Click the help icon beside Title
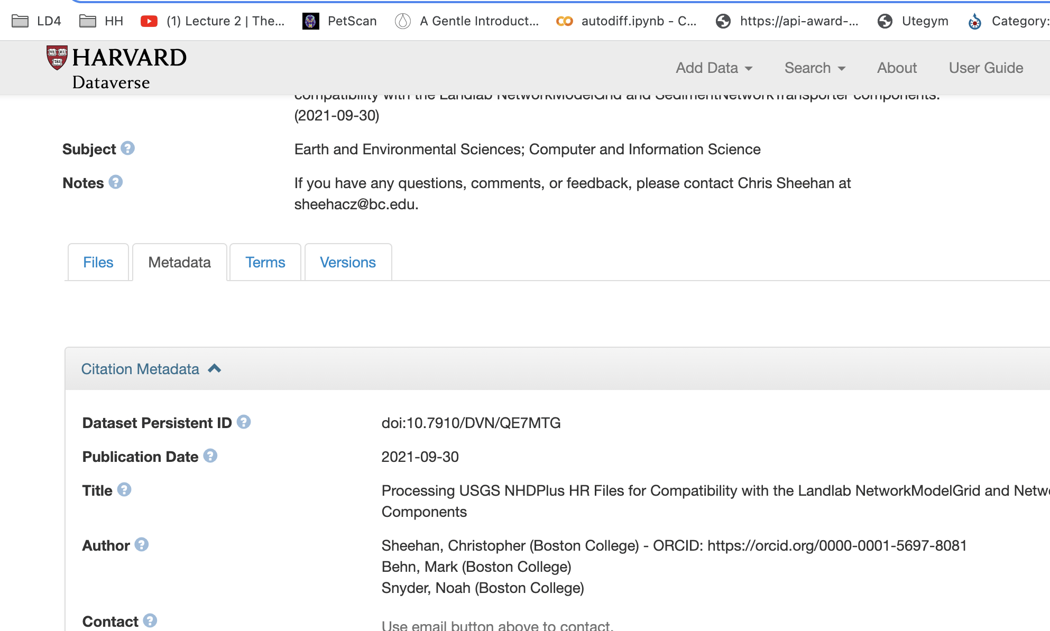Image resolution: width=1050 pixels, height=631 pixels. [x=124, y=490]
